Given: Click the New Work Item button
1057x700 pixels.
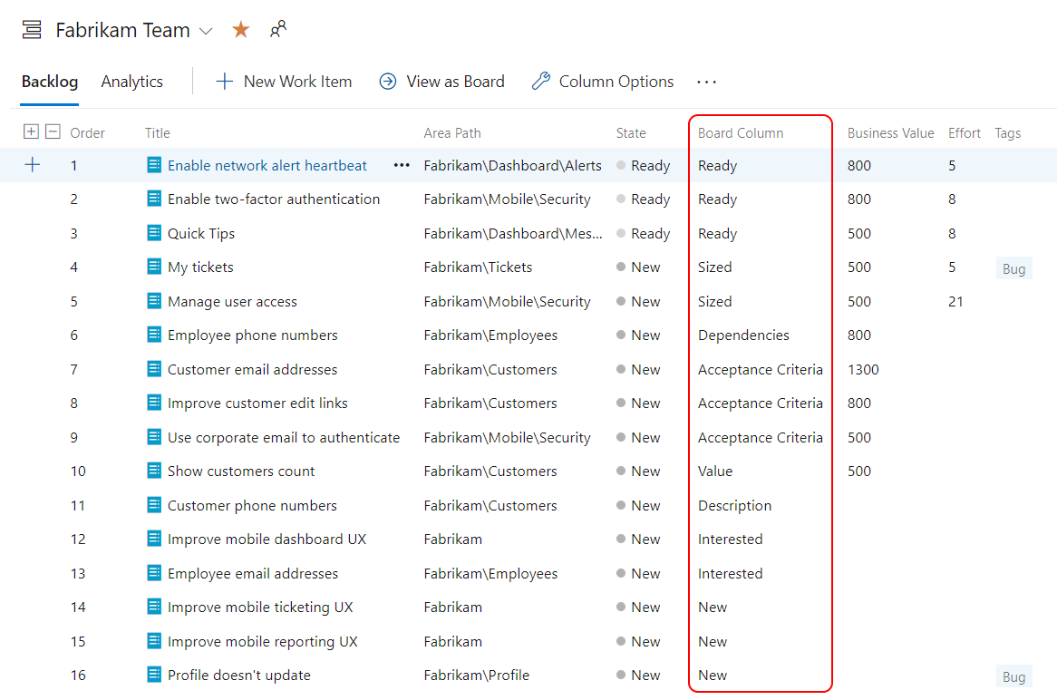Looking at the screenshot, I should click(x=284, y=82).
